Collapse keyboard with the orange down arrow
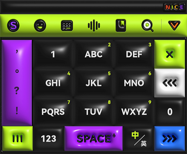This screenshot has width=187, height=154. pos(174,25)
